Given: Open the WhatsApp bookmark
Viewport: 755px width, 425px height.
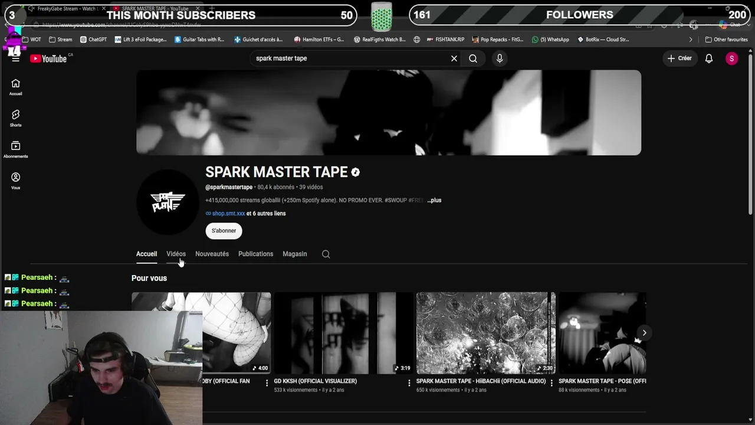Looking at the screenshot, I should pos(550,40).
